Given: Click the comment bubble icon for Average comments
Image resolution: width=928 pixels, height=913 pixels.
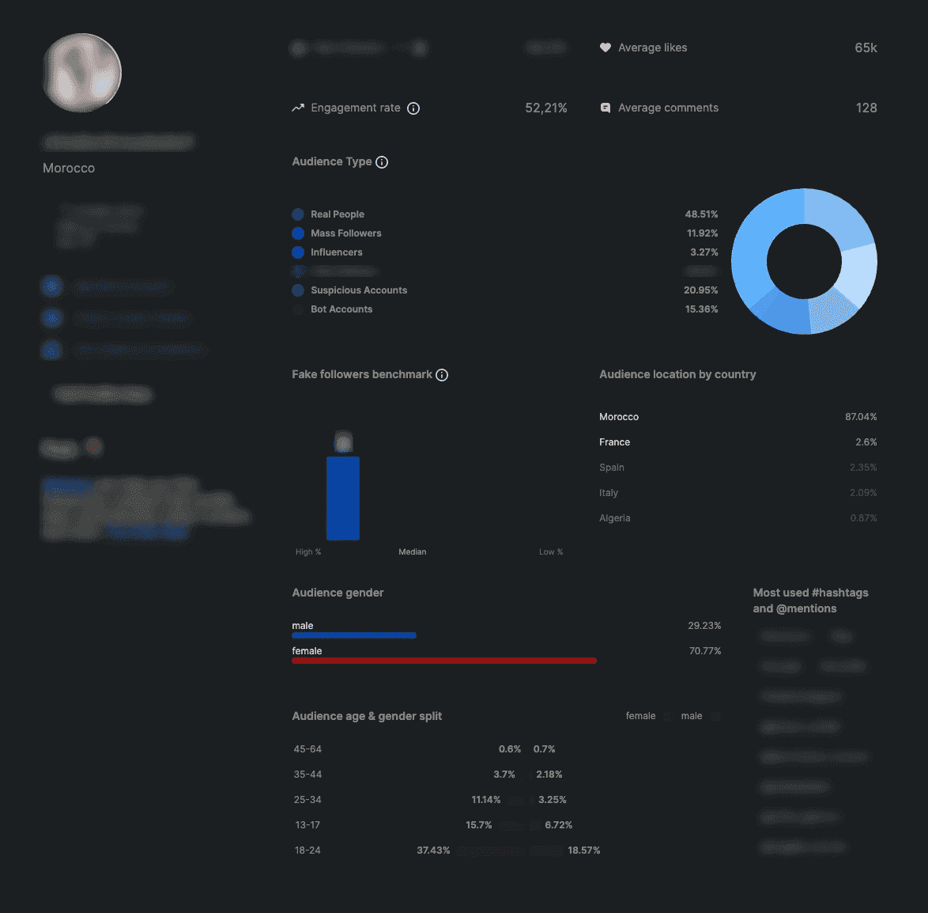Looking at the screenshot, I should pos(605,108).
